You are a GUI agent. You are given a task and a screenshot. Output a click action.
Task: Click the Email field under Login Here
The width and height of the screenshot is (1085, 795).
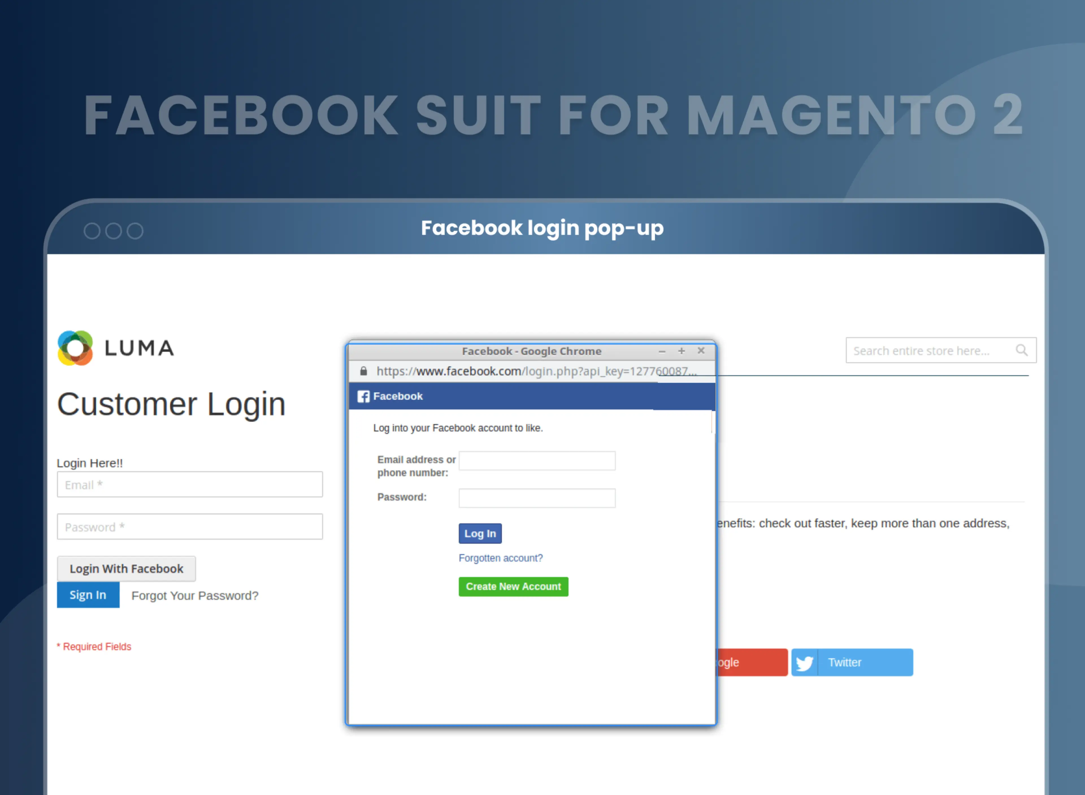click(190, 485)
